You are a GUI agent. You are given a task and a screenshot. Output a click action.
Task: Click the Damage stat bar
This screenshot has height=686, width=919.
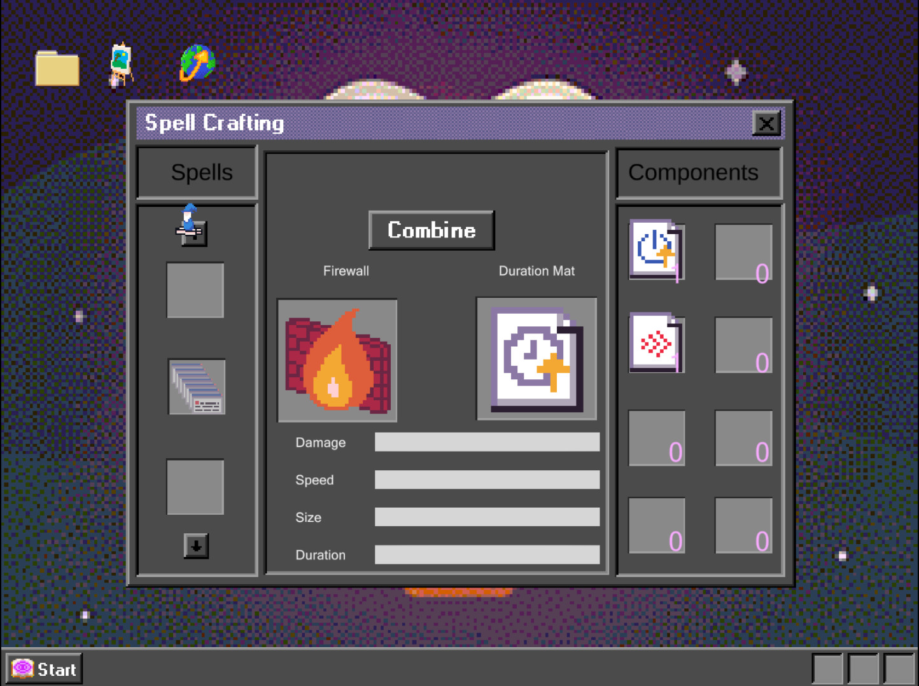(x=487, y=442)
